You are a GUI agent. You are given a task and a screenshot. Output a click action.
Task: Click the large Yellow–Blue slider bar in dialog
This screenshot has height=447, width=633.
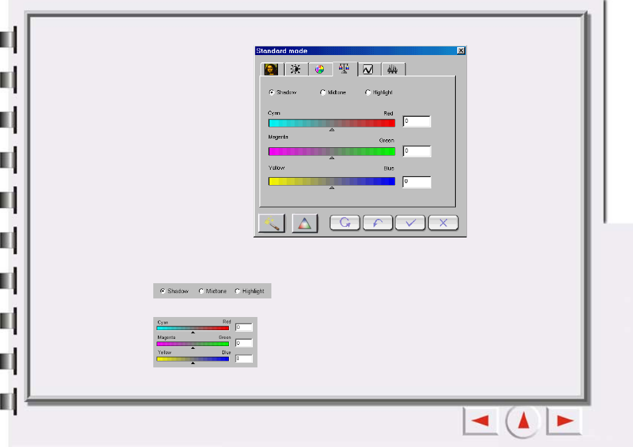tap(332, 182)
